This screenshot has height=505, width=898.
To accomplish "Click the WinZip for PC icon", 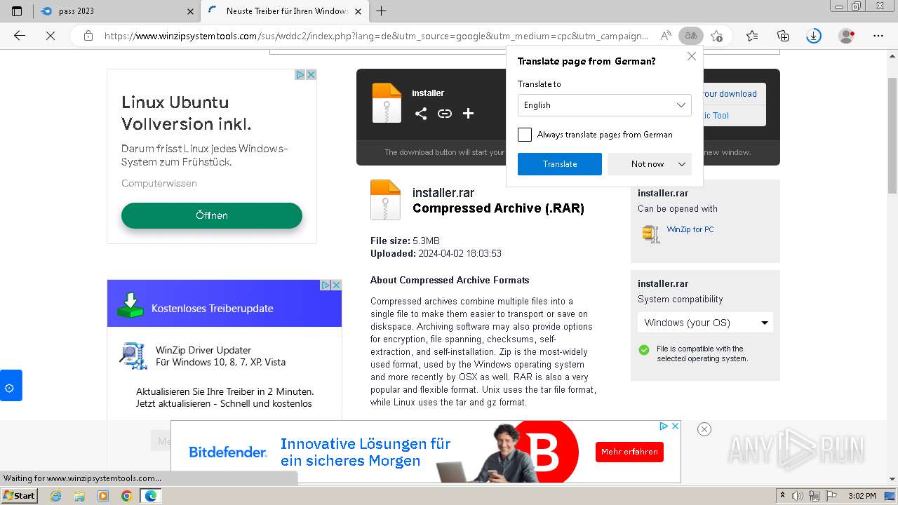I will (651, 234).
